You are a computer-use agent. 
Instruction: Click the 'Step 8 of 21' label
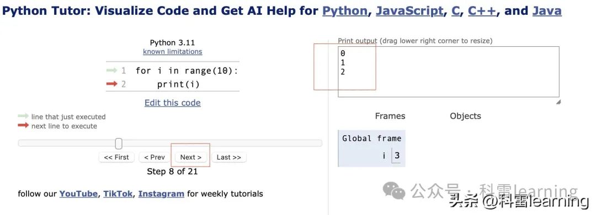173,172
